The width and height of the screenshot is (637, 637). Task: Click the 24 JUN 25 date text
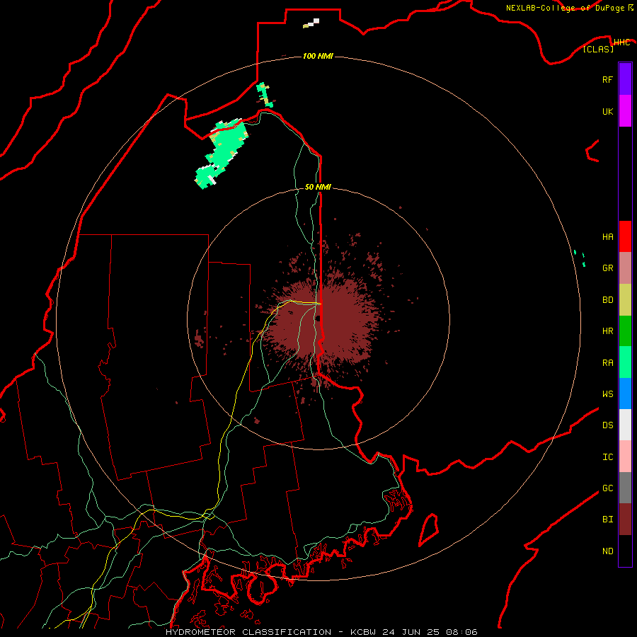click(x=411, y=632)
